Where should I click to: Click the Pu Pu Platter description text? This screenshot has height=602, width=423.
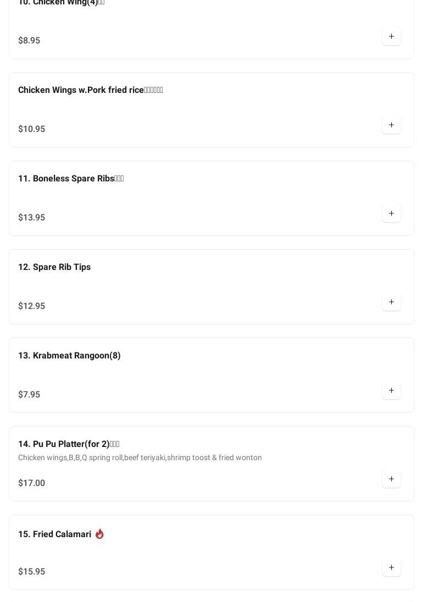point(140,458)
